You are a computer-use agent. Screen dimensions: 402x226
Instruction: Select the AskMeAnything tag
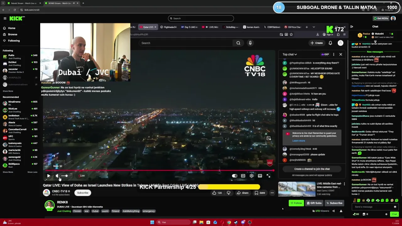131,211
